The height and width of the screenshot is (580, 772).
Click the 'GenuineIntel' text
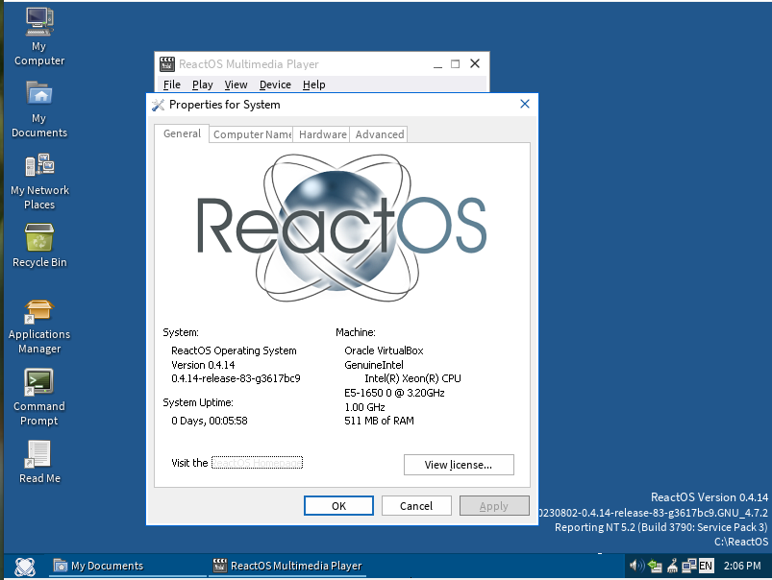pyautogui.click(x=374, y=365)
